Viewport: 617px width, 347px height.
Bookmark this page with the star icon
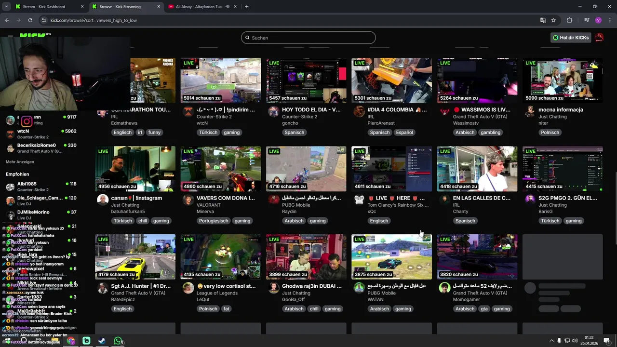(x=553, y=20)
